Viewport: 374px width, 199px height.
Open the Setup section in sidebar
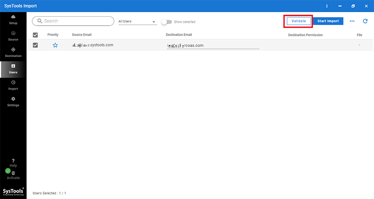[x=13, y=20]
